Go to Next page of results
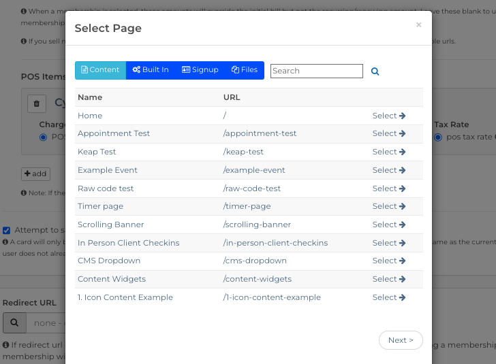Image resolution: width=496 pixels, height=364 pixels. [401, 340]
